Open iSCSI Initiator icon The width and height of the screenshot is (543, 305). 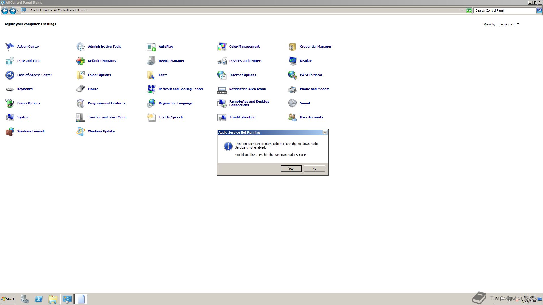point(293,75)
